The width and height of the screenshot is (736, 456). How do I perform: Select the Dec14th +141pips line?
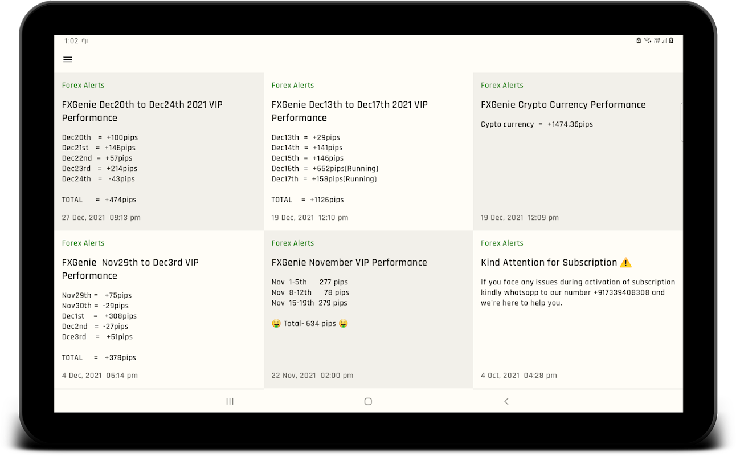308,148
